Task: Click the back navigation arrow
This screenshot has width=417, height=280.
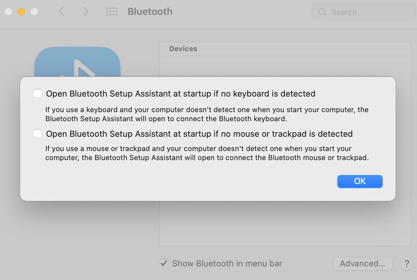Action: [61, 12]
